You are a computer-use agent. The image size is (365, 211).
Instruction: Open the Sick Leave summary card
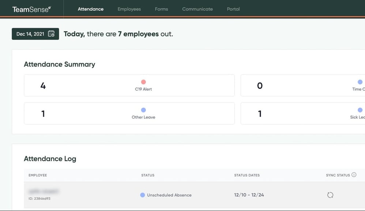[x=303, y=113]
